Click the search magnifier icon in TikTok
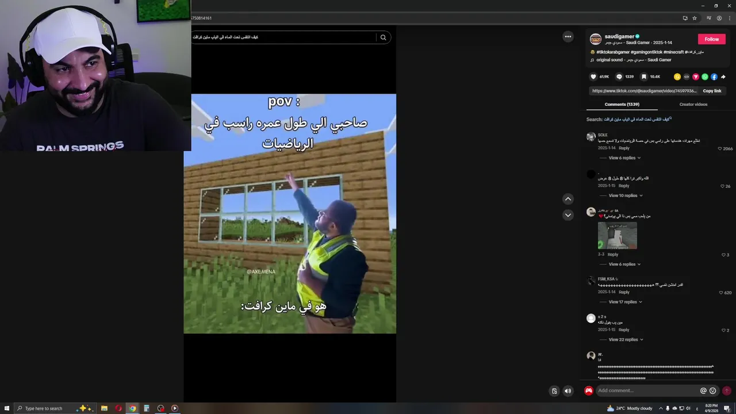736x414 pixels. click(x=383, y=37)
